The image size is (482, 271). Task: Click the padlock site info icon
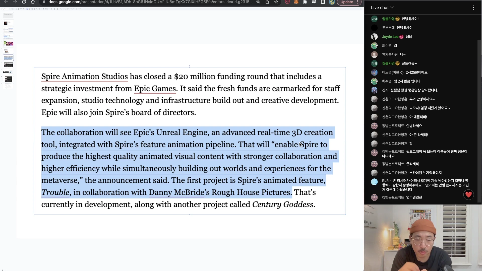[44, 2]
